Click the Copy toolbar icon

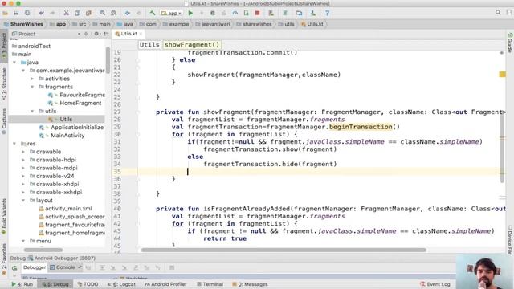(77, 13)
